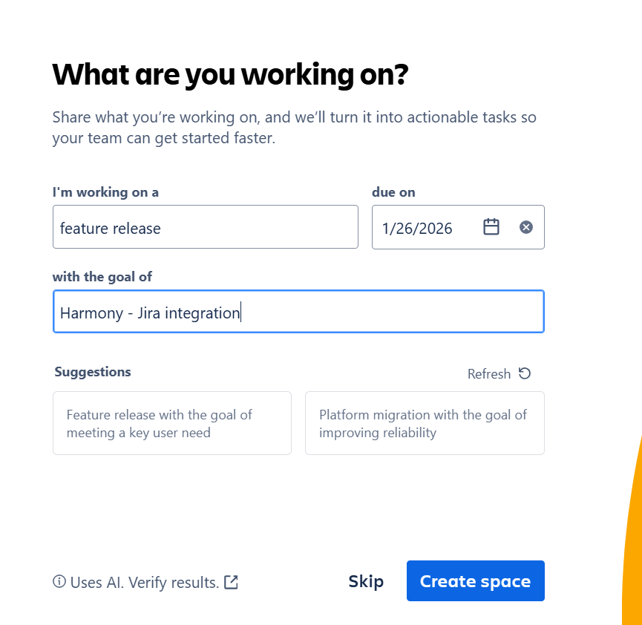Click the "Share what you're working on" description

[x=294, y=128]
